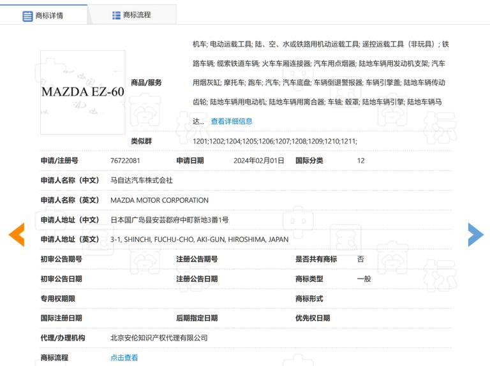Click the 申请人名称（中文） label
This screenshot has width=490, height=366.
70,180
